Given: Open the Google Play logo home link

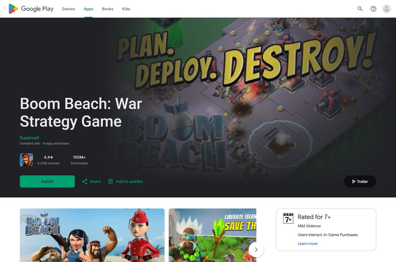Looking at the screenshot, I should [x=31, y=9].
